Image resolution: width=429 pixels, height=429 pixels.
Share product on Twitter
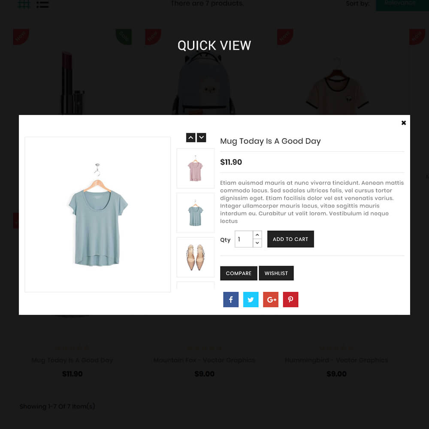click(x=251, y=299)
